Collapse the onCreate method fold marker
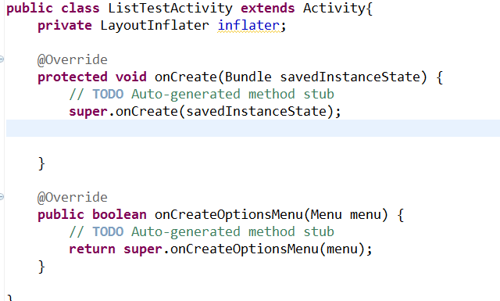 tap(2, 59)
